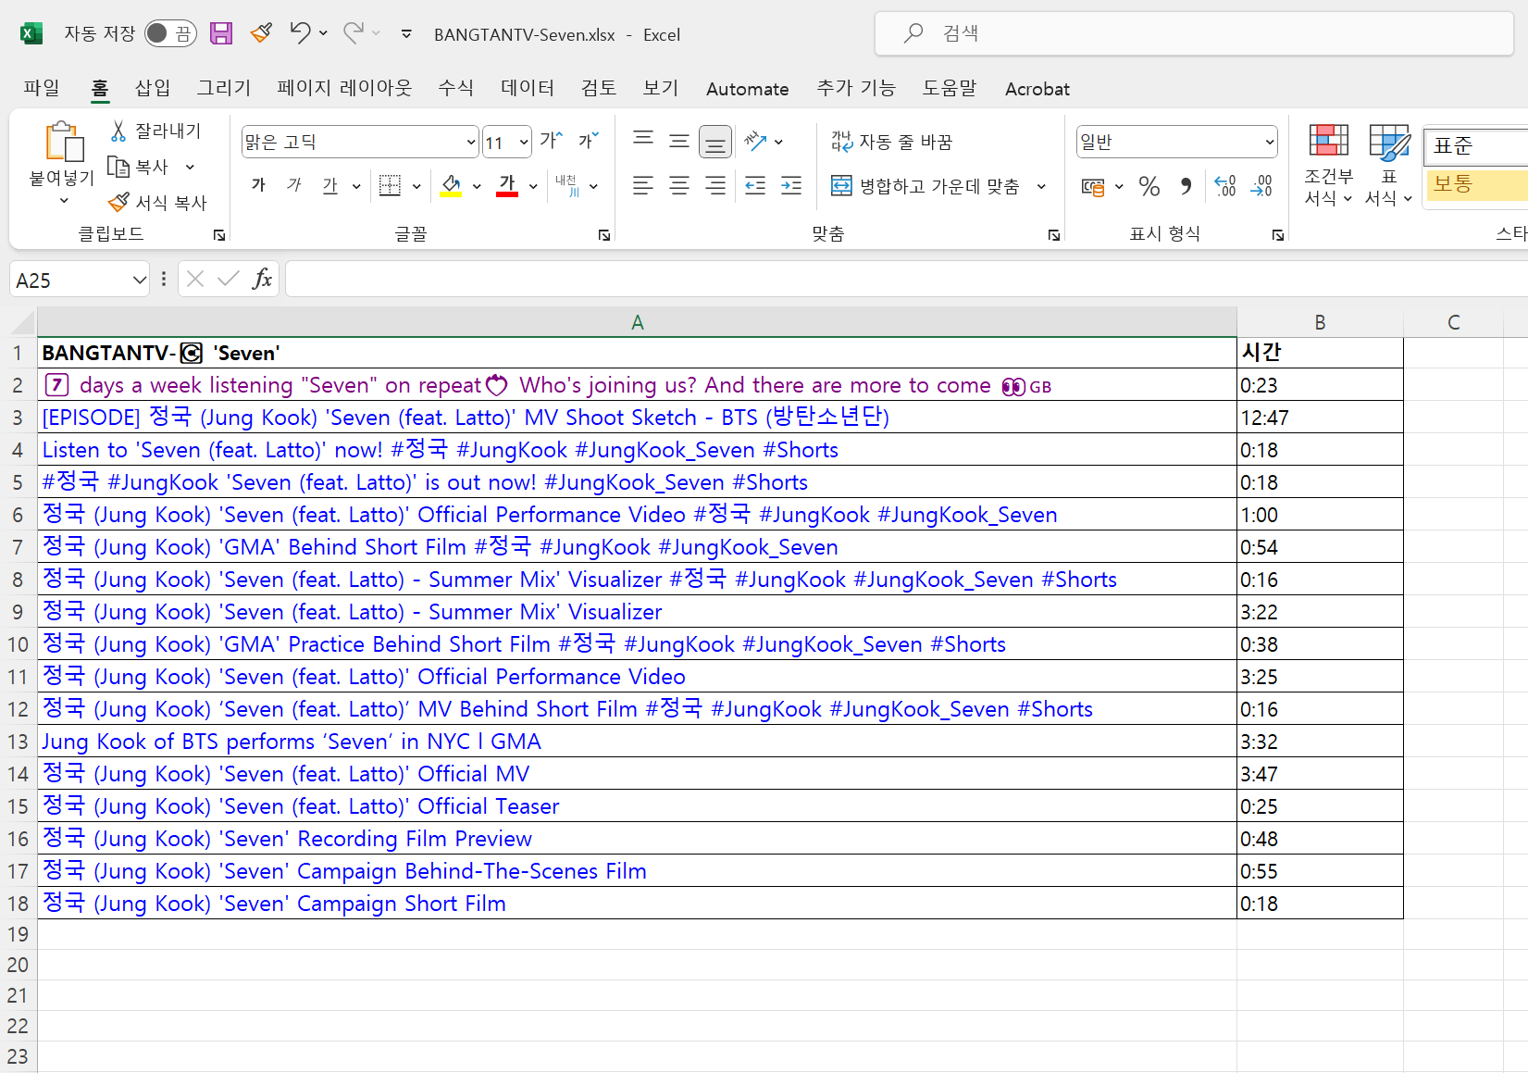Image resolution: width=1528 pixels, height=1073 pixels.
Task: Click the align right icon
Action: (715, 186)
